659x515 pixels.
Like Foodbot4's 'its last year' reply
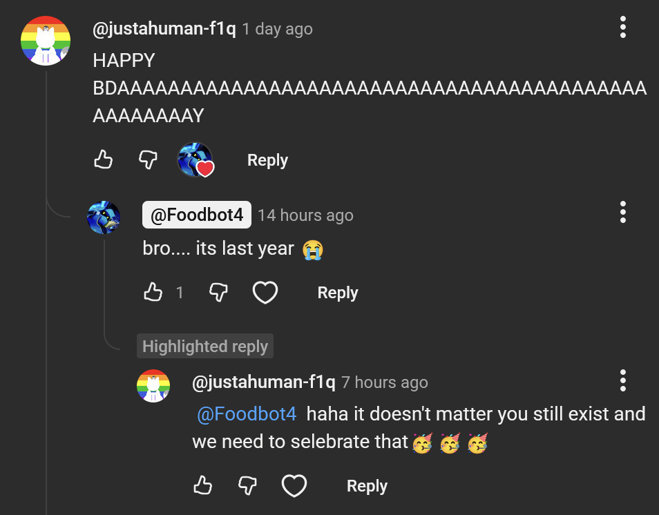[153, 293]
